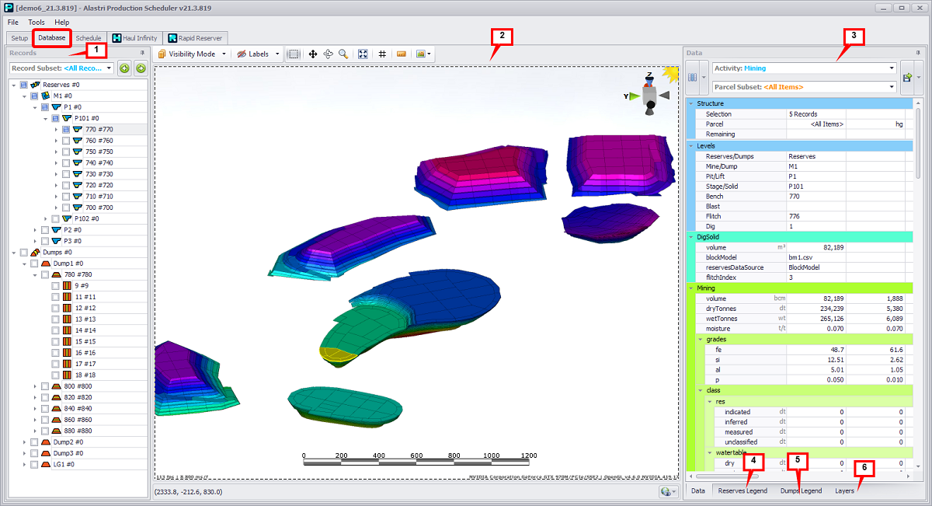Click the export data icon in Data panel

point(906,78)
